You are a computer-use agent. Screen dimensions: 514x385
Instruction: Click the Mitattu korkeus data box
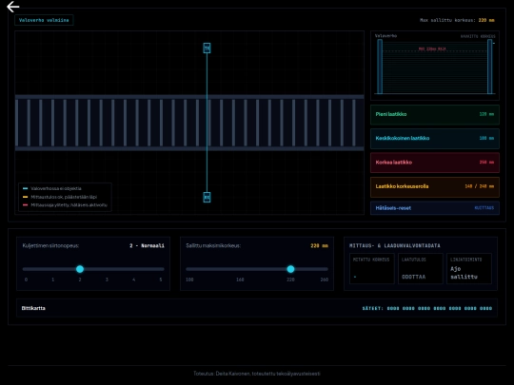click(372, 268)
